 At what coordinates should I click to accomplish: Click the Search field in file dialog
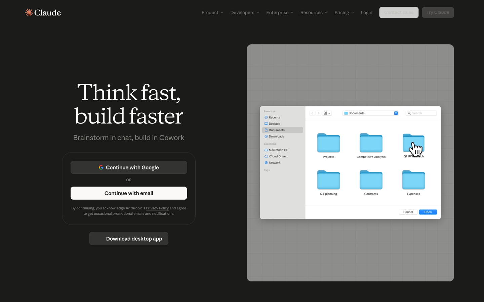(421, 113)
